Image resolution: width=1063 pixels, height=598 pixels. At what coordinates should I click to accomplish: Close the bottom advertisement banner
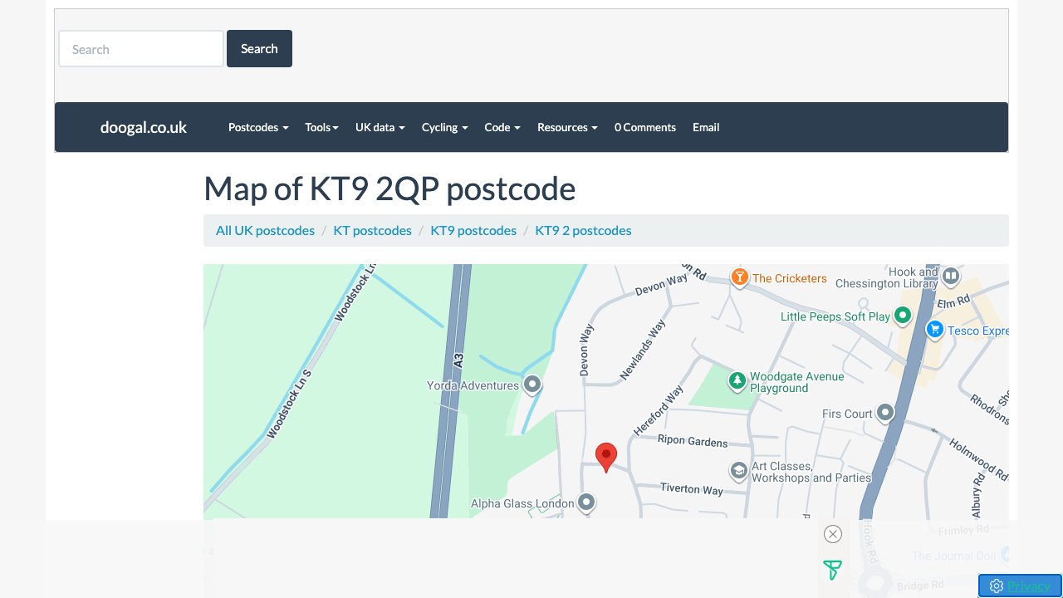coord(833,534)
